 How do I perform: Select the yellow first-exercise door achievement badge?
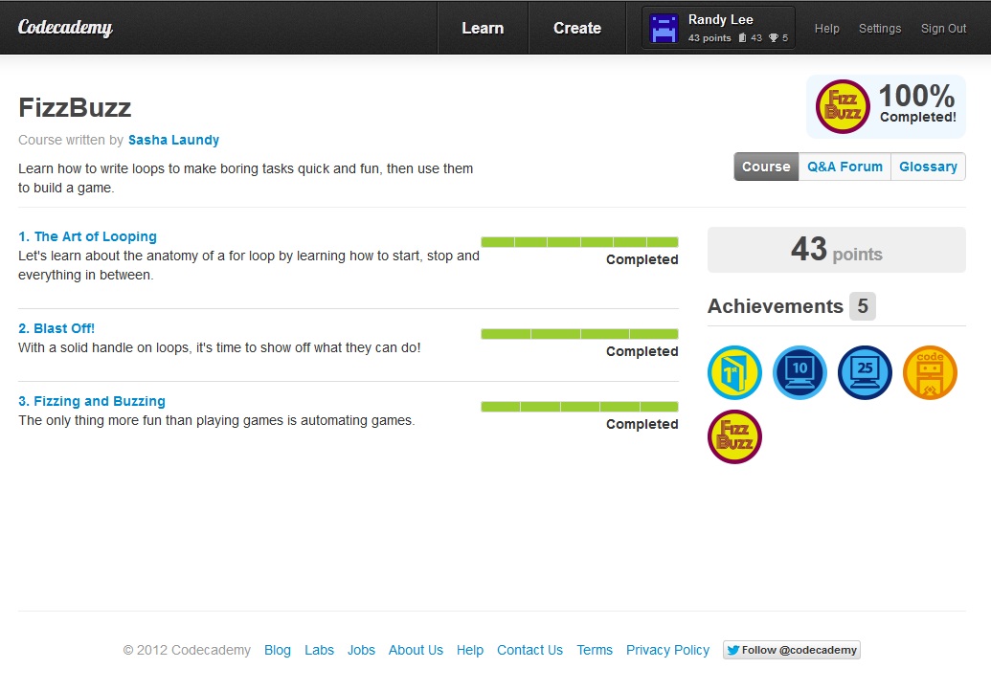pos(734,373)
